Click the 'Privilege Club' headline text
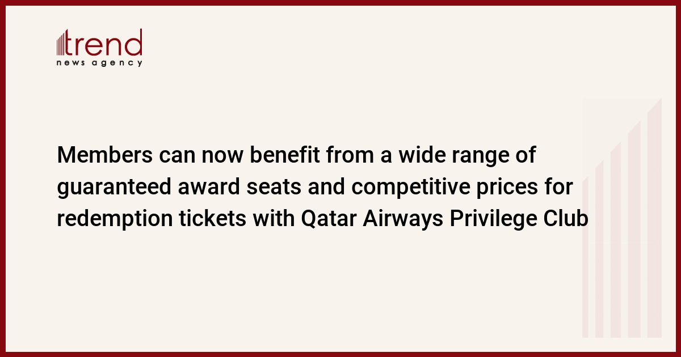The width and height of the screenshot is (681, 357). click(519, 219)
